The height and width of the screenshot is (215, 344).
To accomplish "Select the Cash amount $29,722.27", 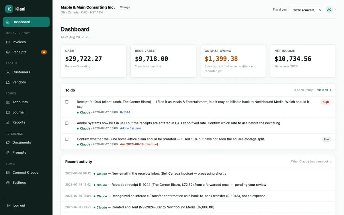I will point(84,59).
